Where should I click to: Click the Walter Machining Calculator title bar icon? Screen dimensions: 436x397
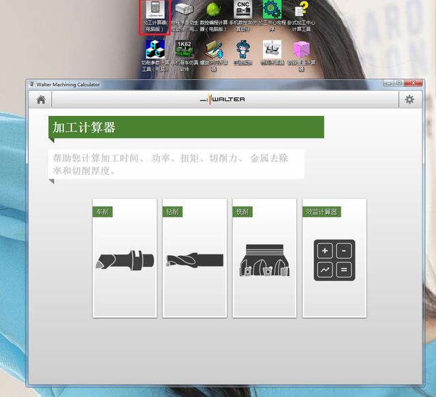point(32,85)
